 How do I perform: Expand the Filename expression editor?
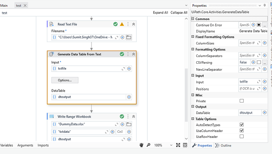tap(117, 37)
